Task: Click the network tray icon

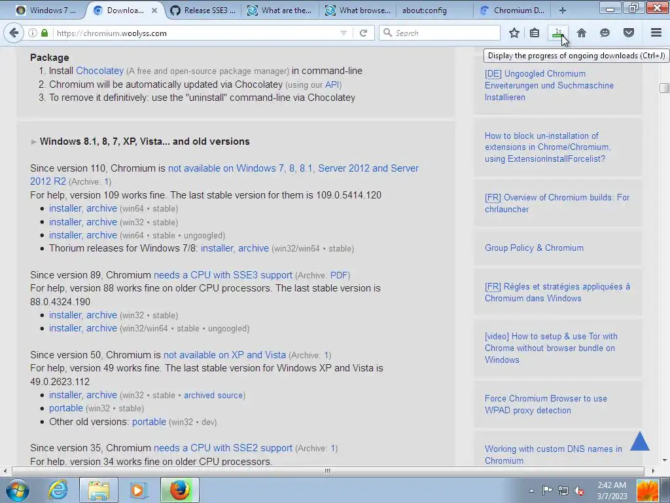Action: tap(563, 491)
